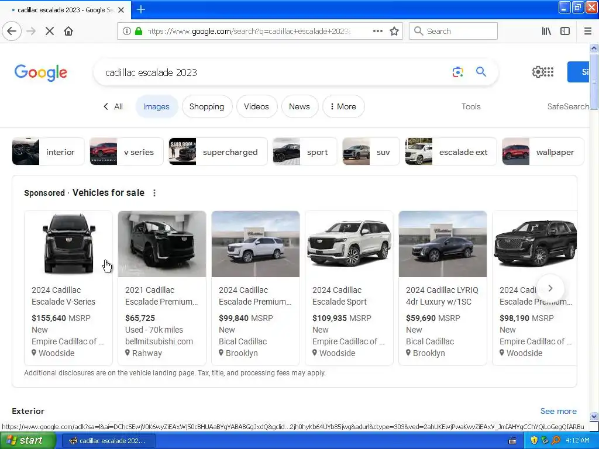Viewport: 599px width, 449px height.
Task: Click 2024 Cadillac LYRIQ 4dr Luxury title
Action: pyautogui.click(x=442, y=295)
